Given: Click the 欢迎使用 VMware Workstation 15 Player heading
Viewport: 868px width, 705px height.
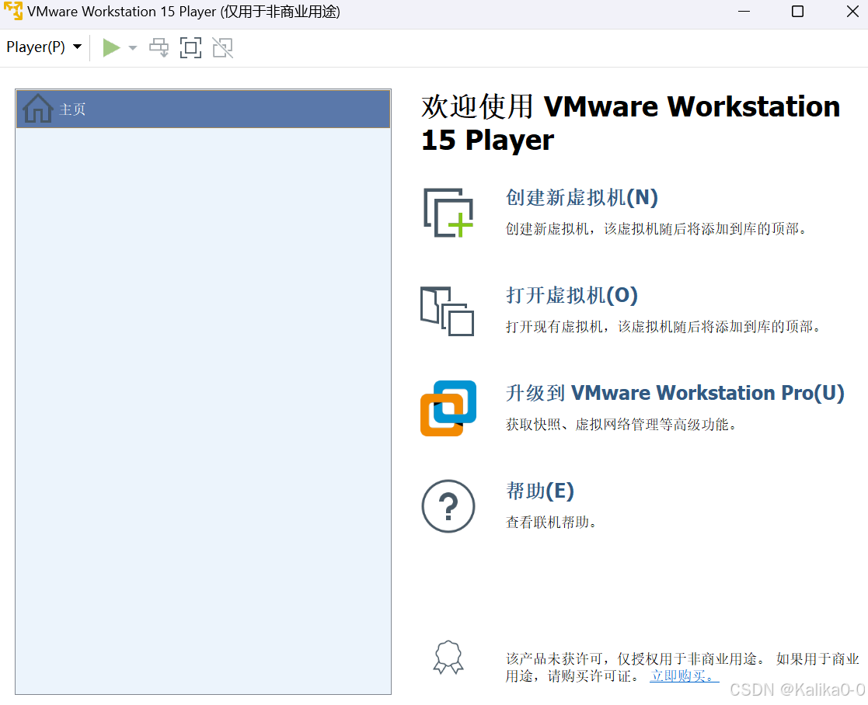Looking at the screenshot, I should pyautogui.click(x=630, y=123).
